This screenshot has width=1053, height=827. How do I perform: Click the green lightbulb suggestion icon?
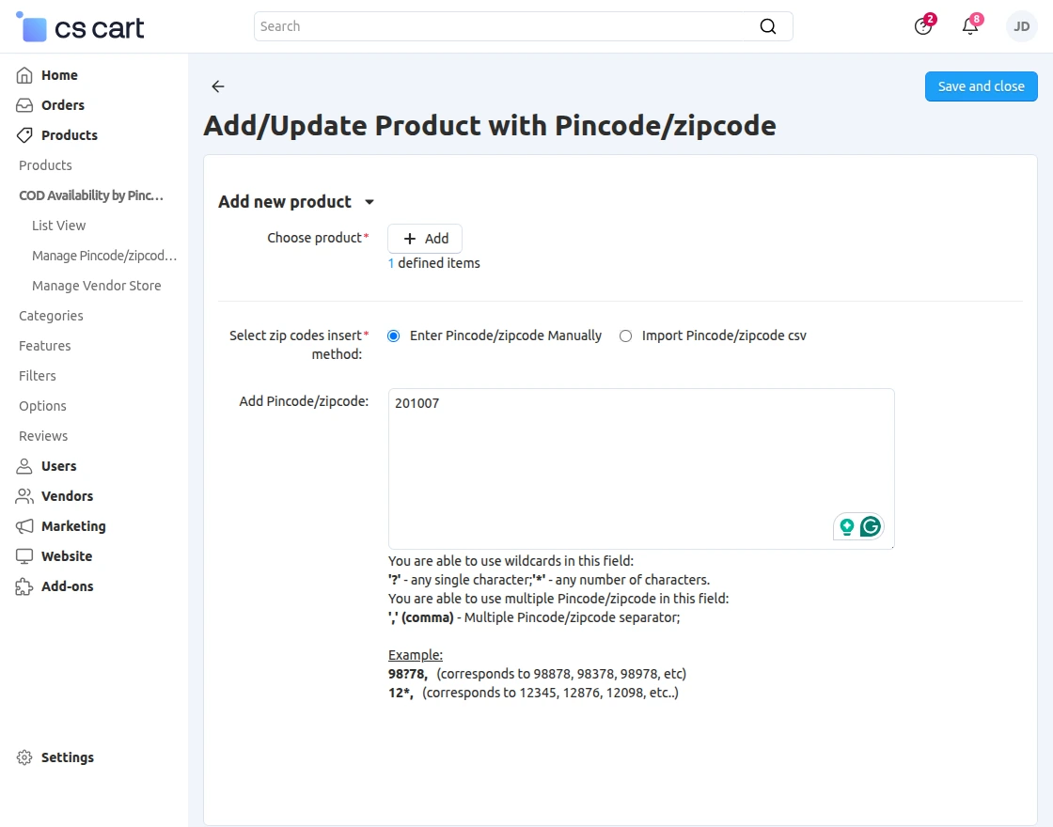pos(847,526)
